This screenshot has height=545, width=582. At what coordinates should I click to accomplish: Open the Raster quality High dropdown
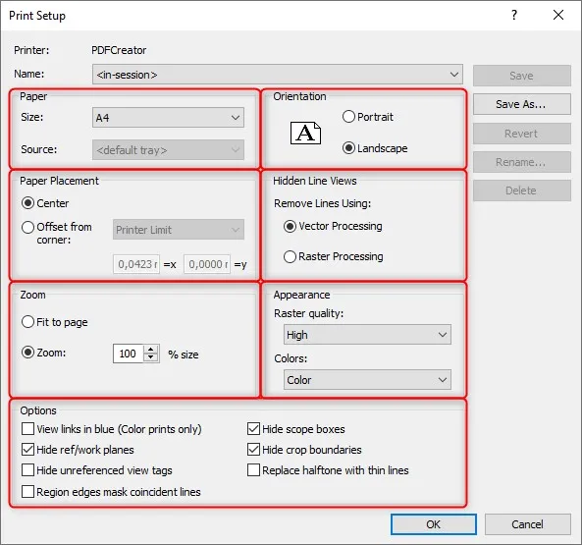tap(367, 335)
